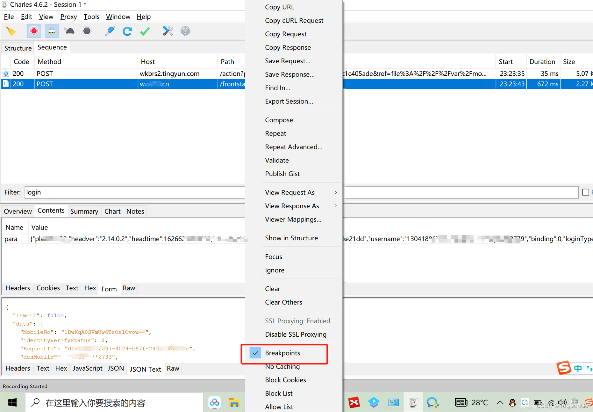
Task: Open the Notes tab
Action: click(135, 211)
